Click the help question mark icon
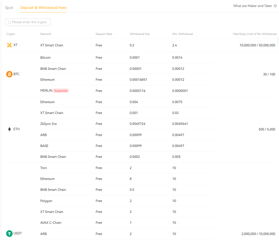 tap(275, 6)
